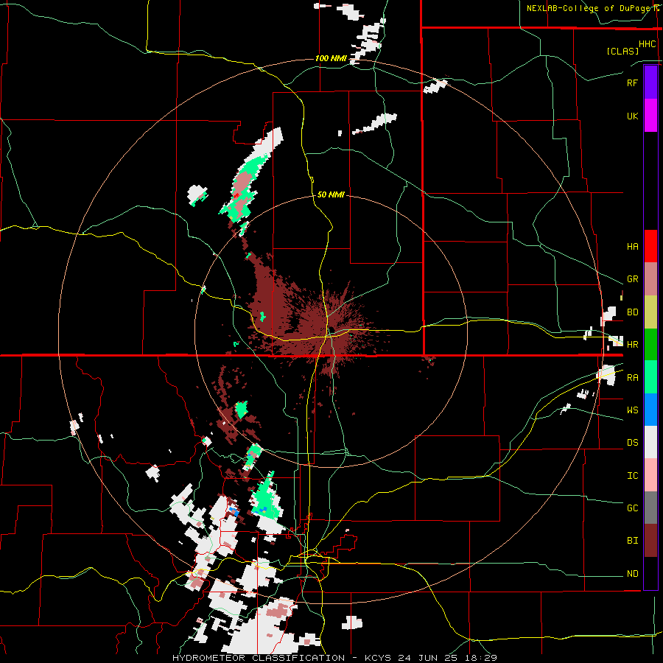
Task: Click the purple RF color swatch
Action: tap(650, 82)
